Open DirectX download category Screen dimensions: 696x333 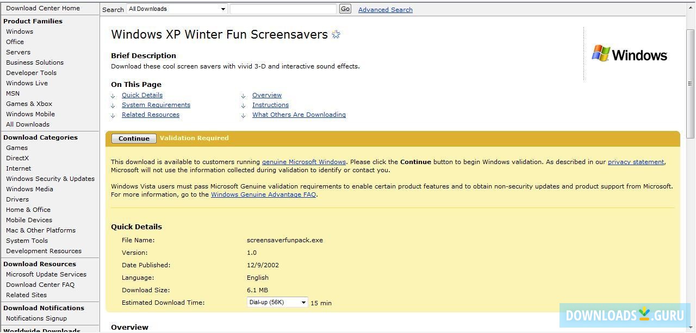coord(17,158)
